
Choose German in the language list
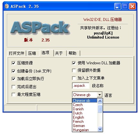pos(79,126)
